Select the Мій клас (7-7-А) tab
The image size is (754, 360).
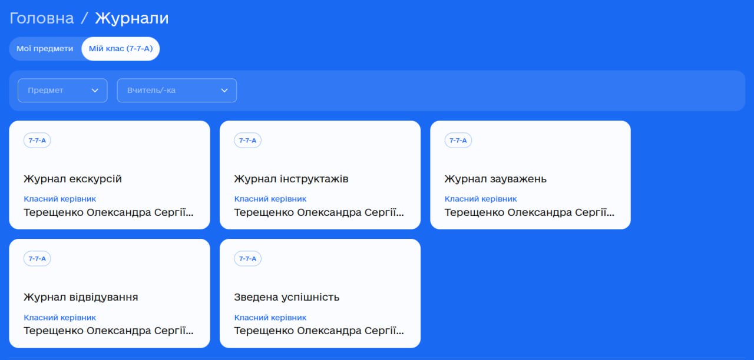click(121, 49)
